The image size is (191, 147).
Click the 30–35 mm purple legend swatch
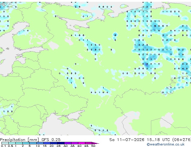tap(68, 143)
